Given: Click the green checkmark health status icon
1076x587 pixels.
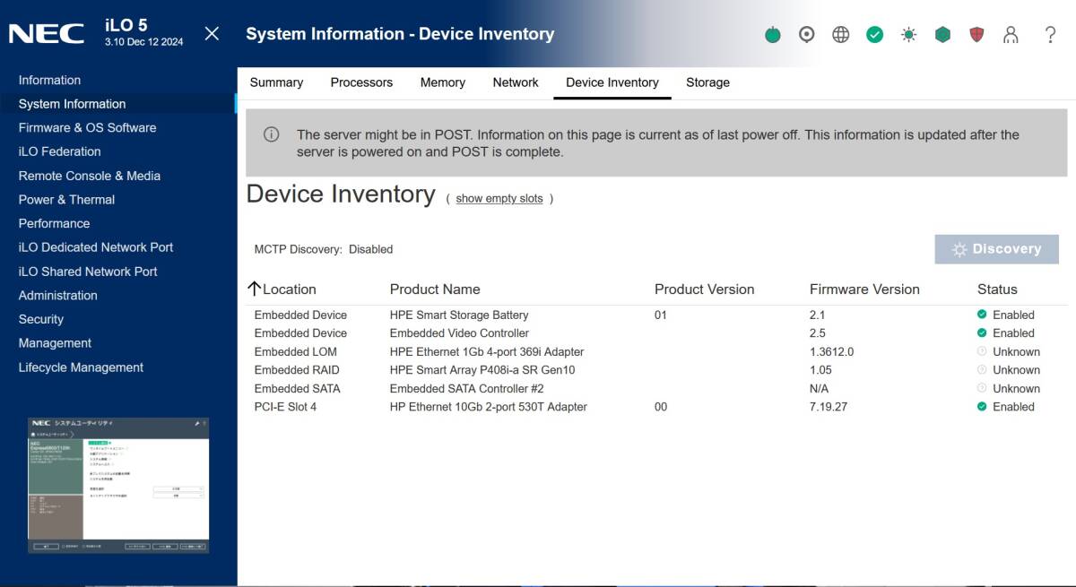Looking at the screenshot, I should [875, 35].
